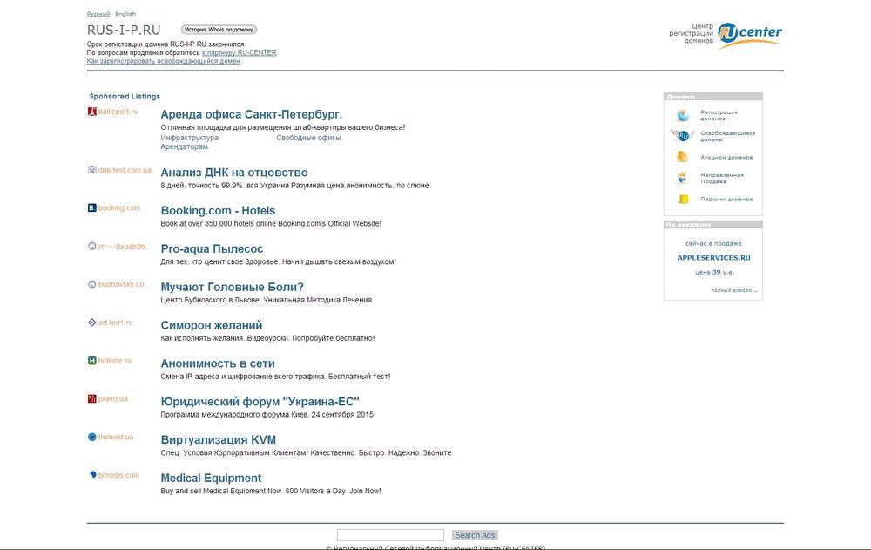Click the Инфраструктура sublink
Screen dimensions: 871x550
point(190,138)
